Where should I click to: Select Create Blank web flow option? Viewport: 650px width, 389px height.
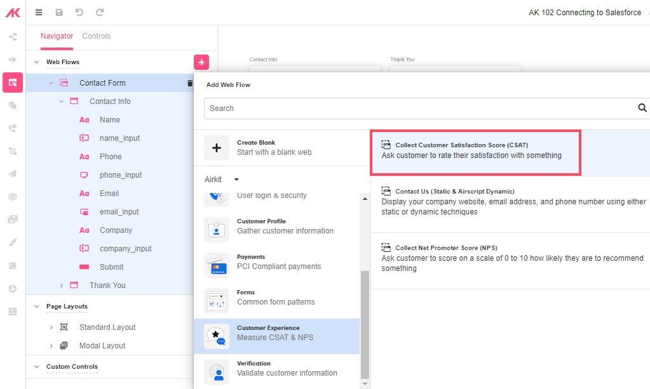pos(282,148)
